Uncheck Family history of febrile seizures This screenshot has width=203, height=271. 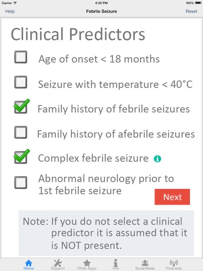coord(21,107)
